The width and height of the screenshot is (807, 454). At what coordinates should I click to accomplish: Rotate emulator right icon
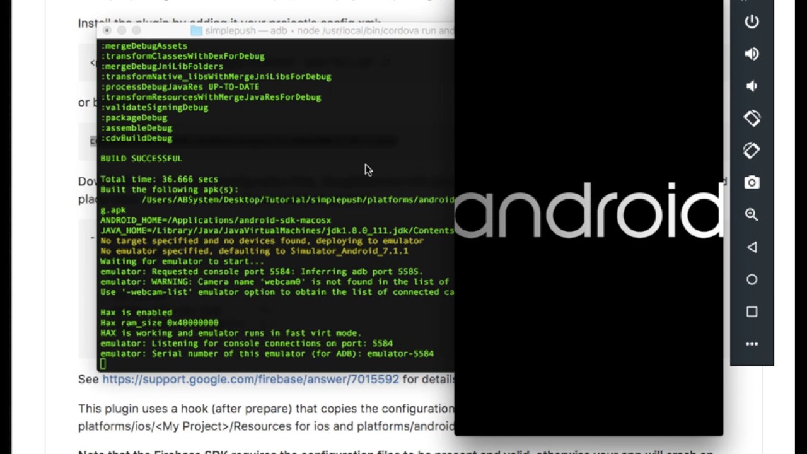(x=752, y=150)
